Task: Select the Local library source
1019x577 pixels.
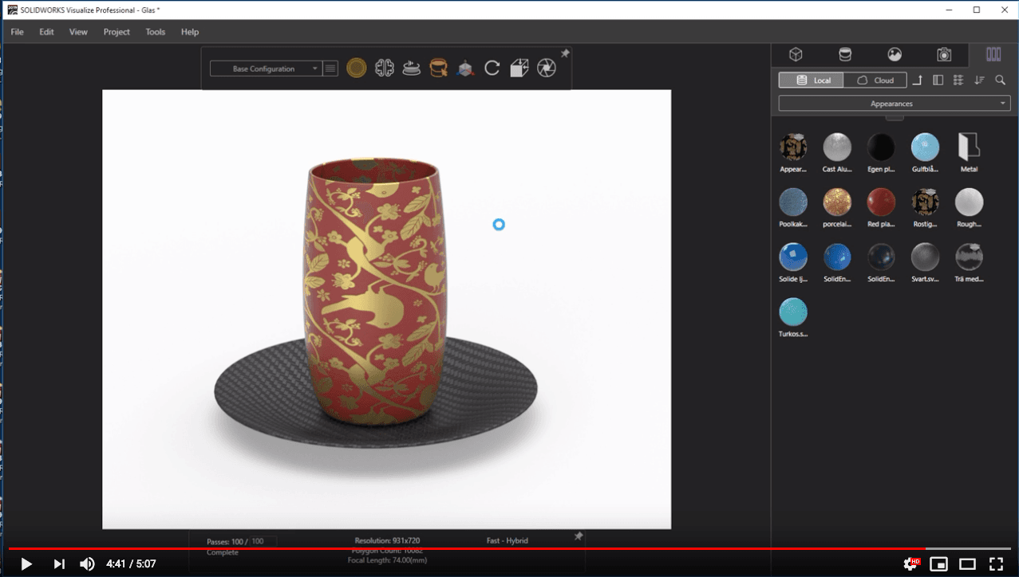Action: pos(811,80)
